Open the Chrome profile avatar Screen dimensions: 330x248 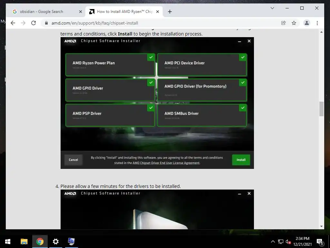[x=307, y=23]
